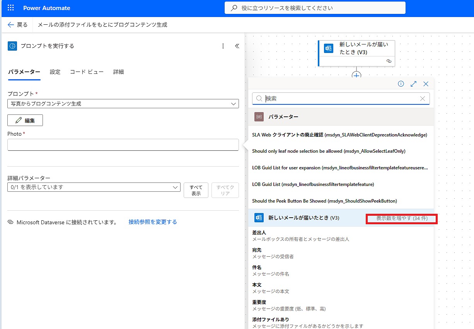Close the dynamic content popup

tap(426, 84)
